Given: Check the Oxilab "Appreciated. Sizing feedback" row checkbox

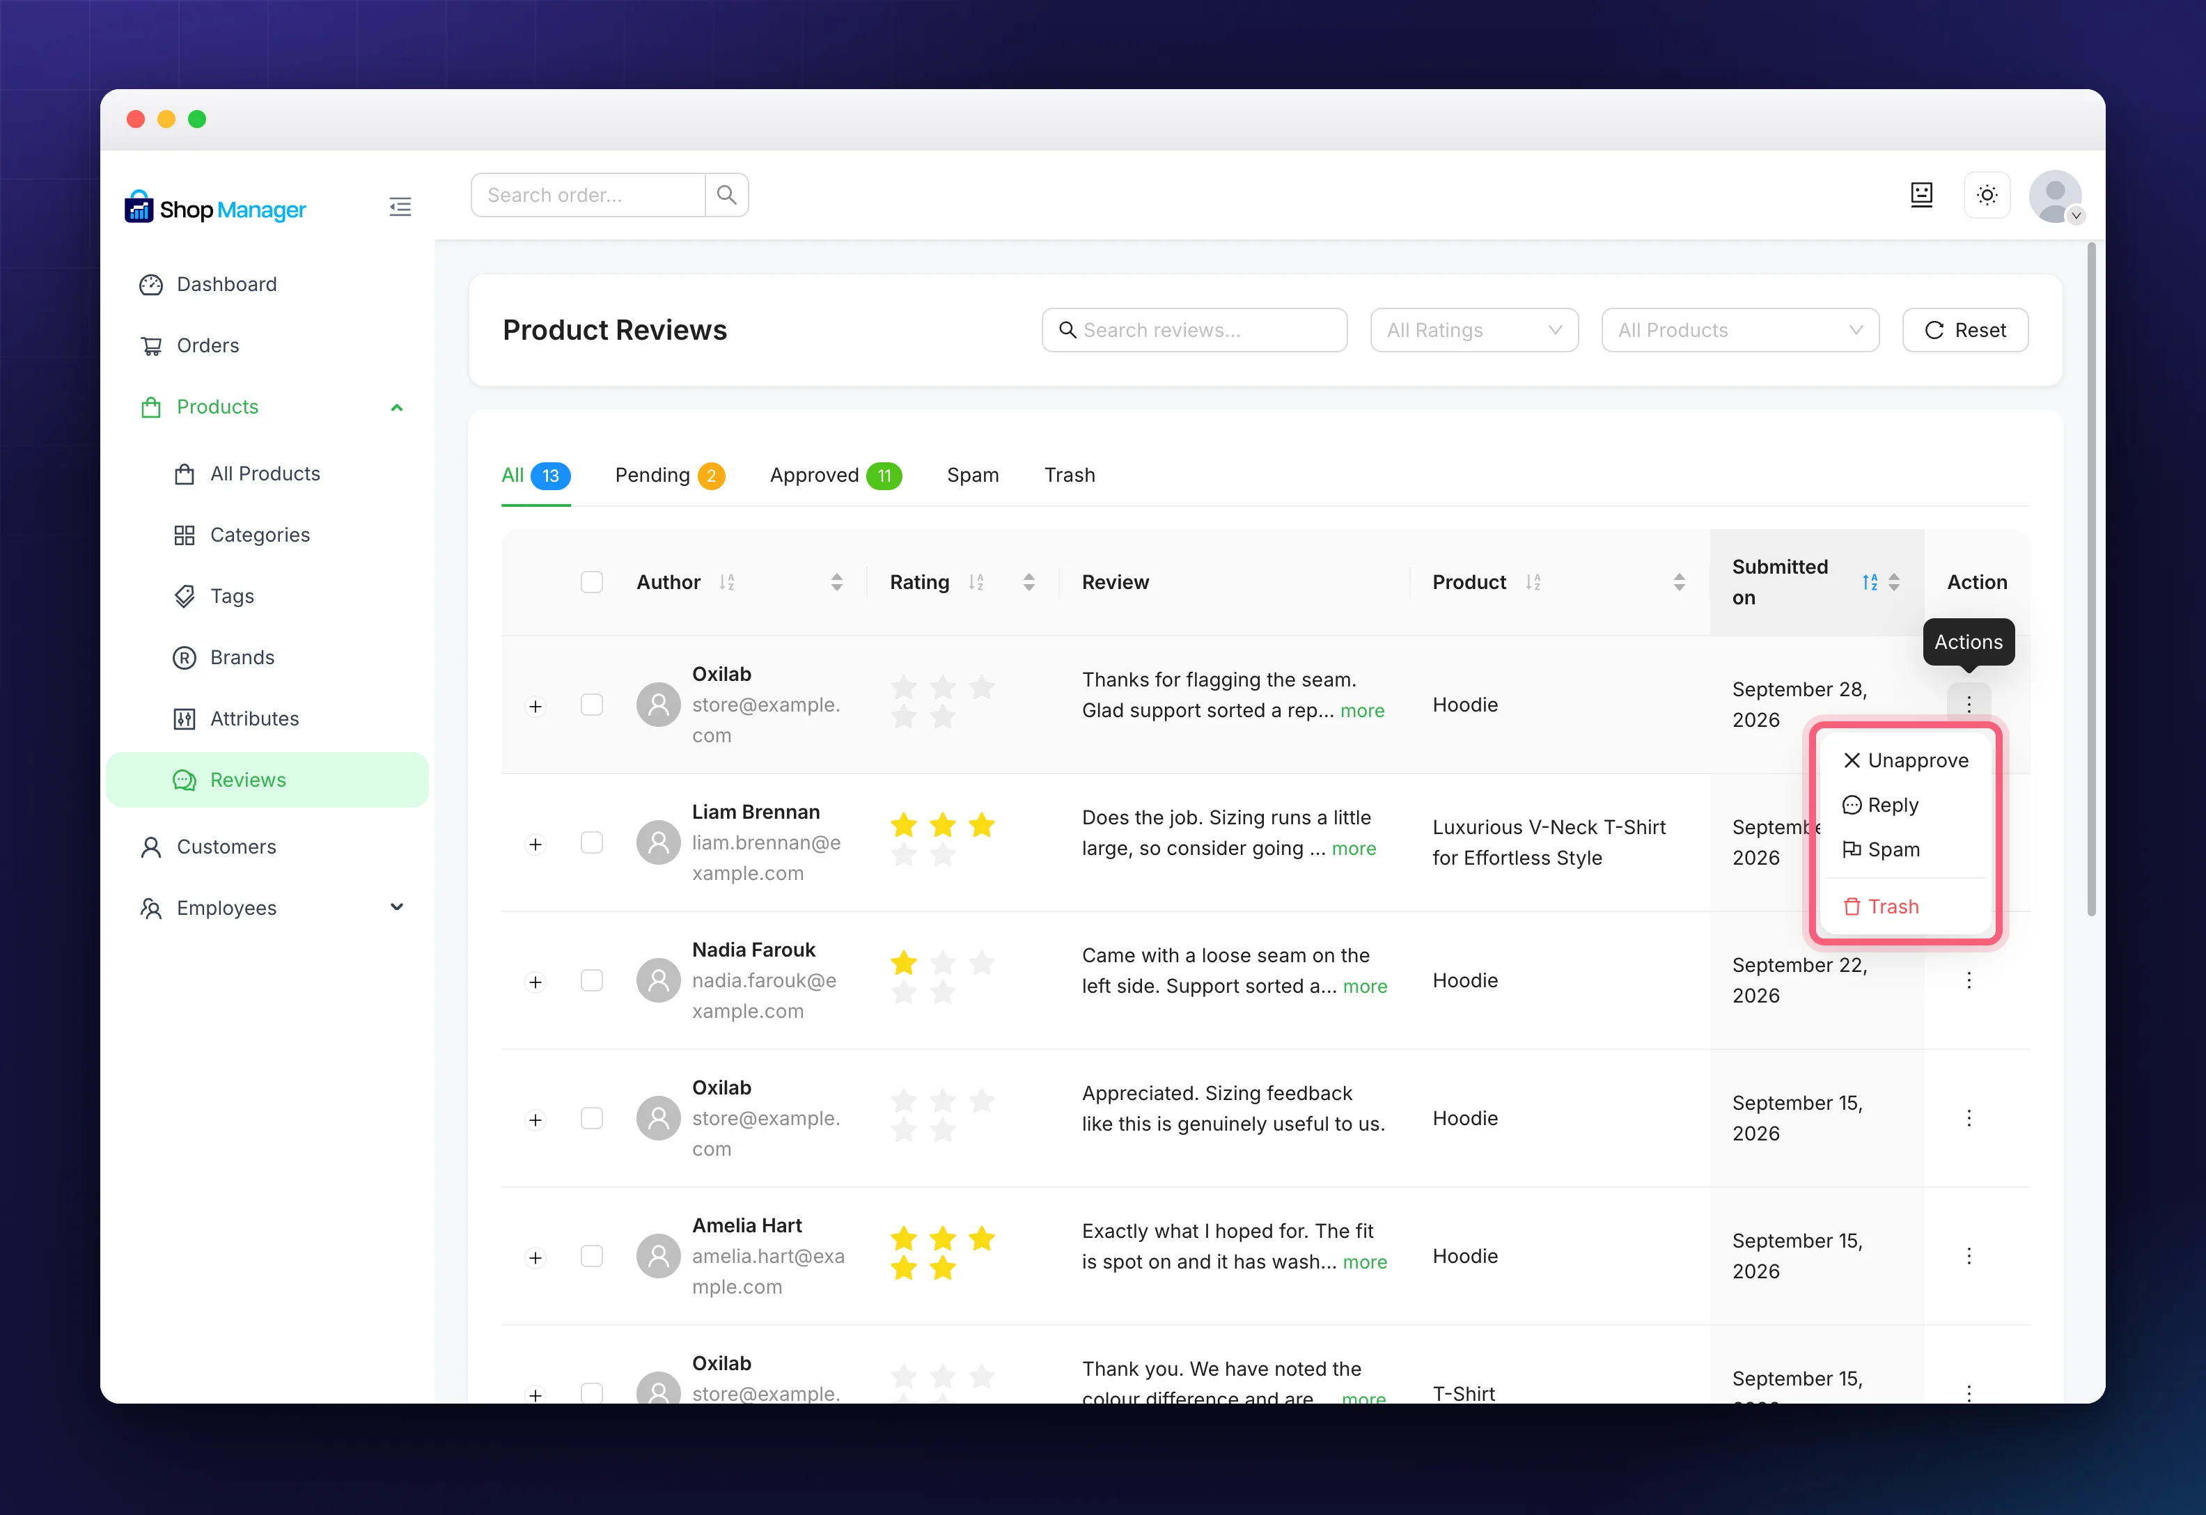Looking at the screenshot, I should 591,1118.
